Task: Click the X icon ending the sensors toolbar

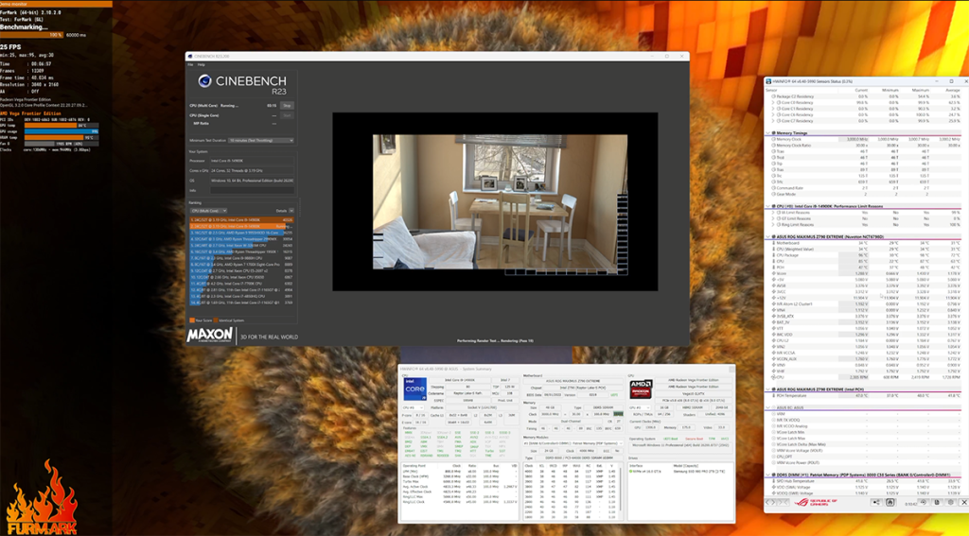Action: click(965, 503)
